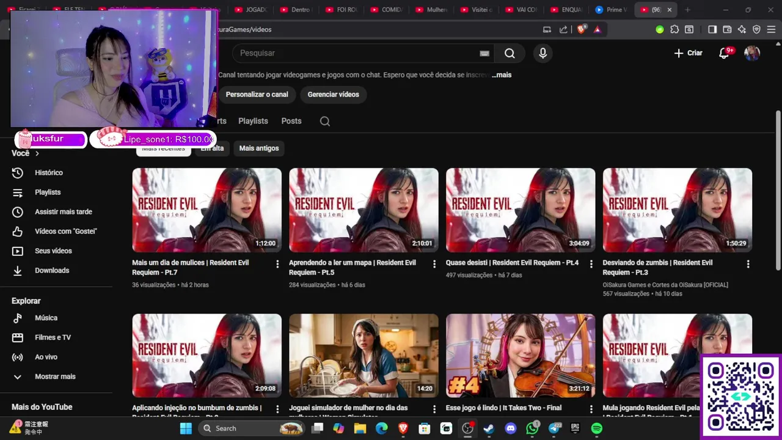Click the browser address bar URL
Image resolution: width=782 pixels, height=440 pixels.
(245, 29)
